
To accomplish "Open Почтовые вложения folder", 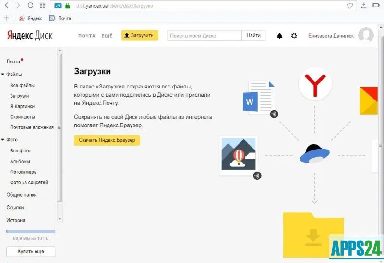I will [32, 127].
